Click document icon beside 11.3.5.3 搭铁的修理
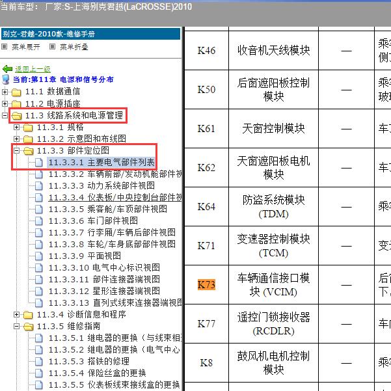 [39, 361]
